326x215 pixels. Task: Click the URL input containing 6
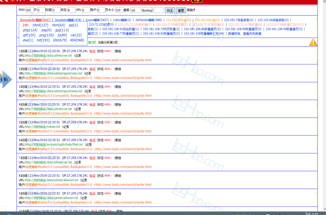pyautogui.click(x=86, y=10)
